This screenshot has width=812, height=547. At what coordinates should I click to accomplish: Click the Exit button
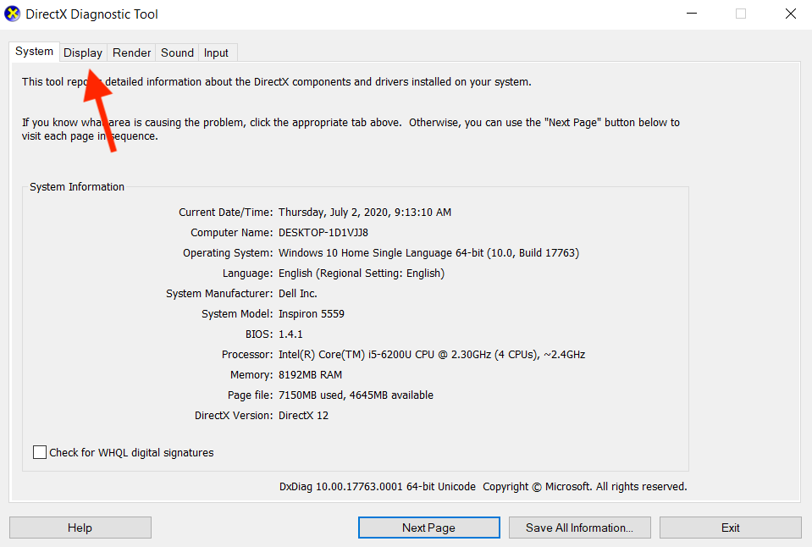[730, 528]
